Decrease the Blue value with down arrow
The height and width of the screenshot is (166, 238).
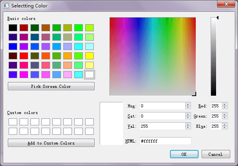point(224,128)
